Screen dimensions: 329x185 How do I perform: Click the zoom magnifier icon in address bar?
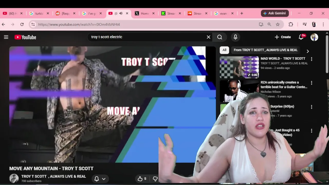pos(269,24)
